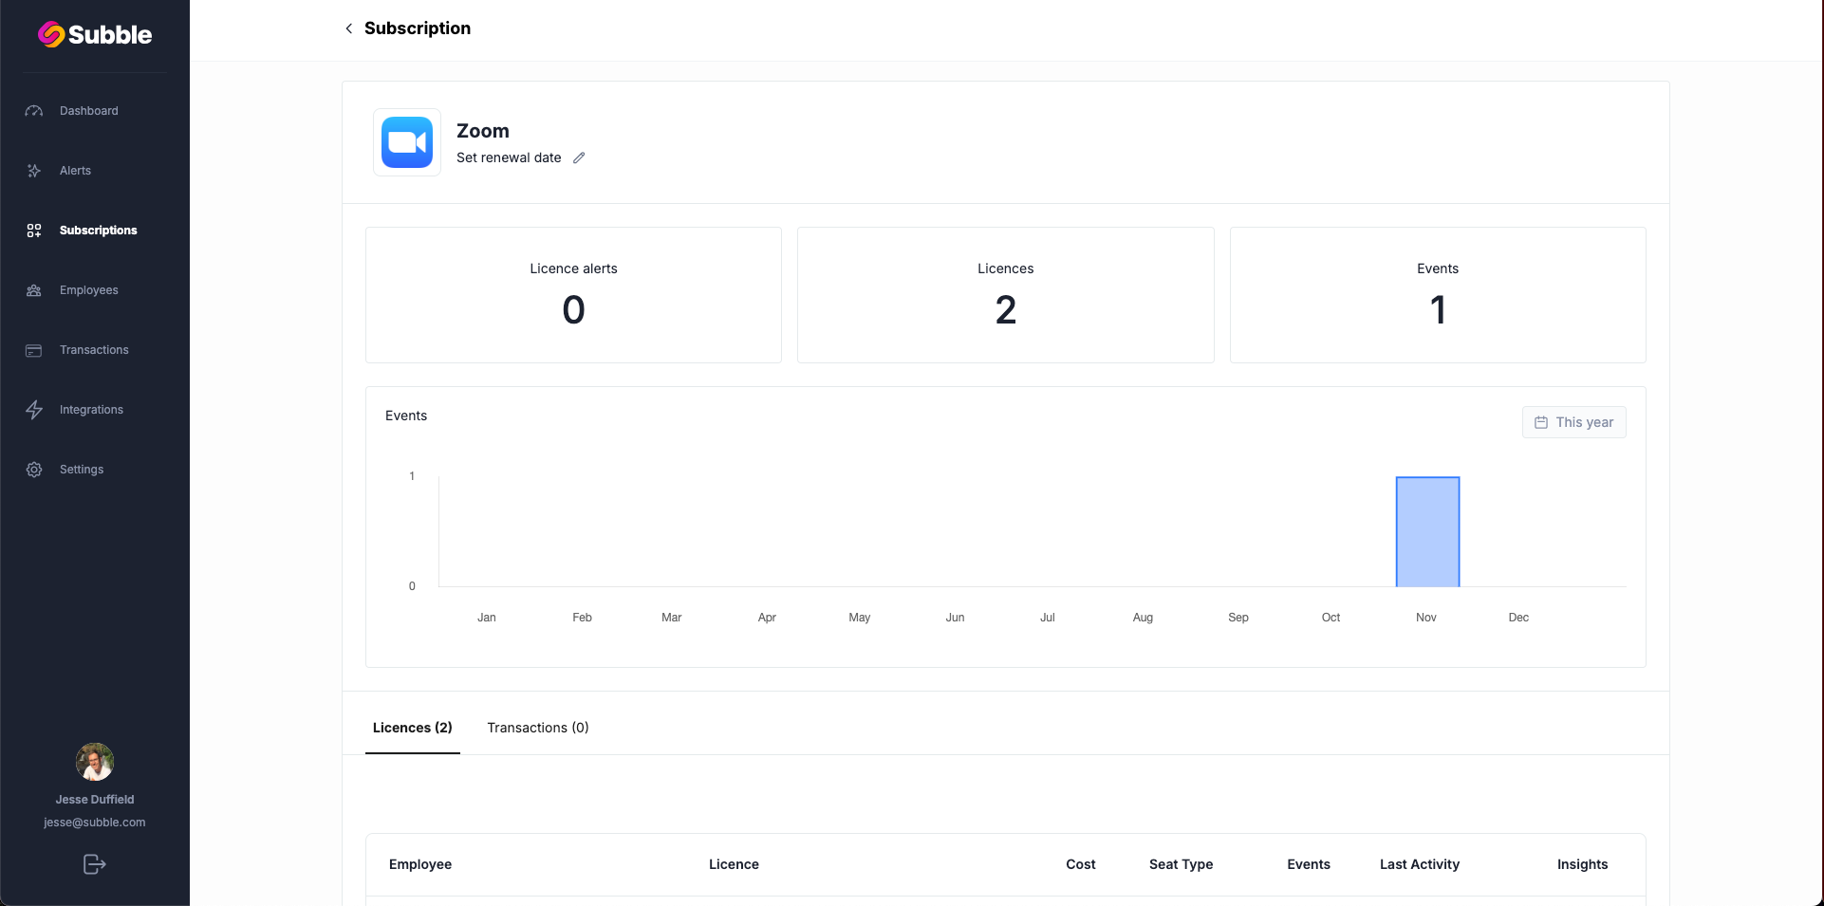Open the This year date range dropdown
1824x906 pixels.
coord(1574,422)
